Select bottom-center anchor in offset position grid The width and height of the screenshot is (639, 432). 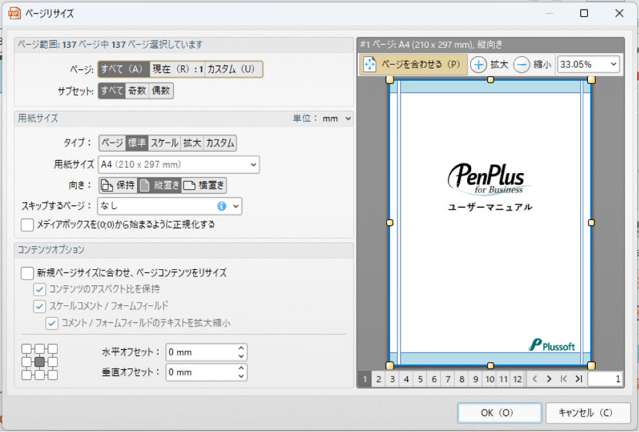pyautogui.click(x=39, y=375)
